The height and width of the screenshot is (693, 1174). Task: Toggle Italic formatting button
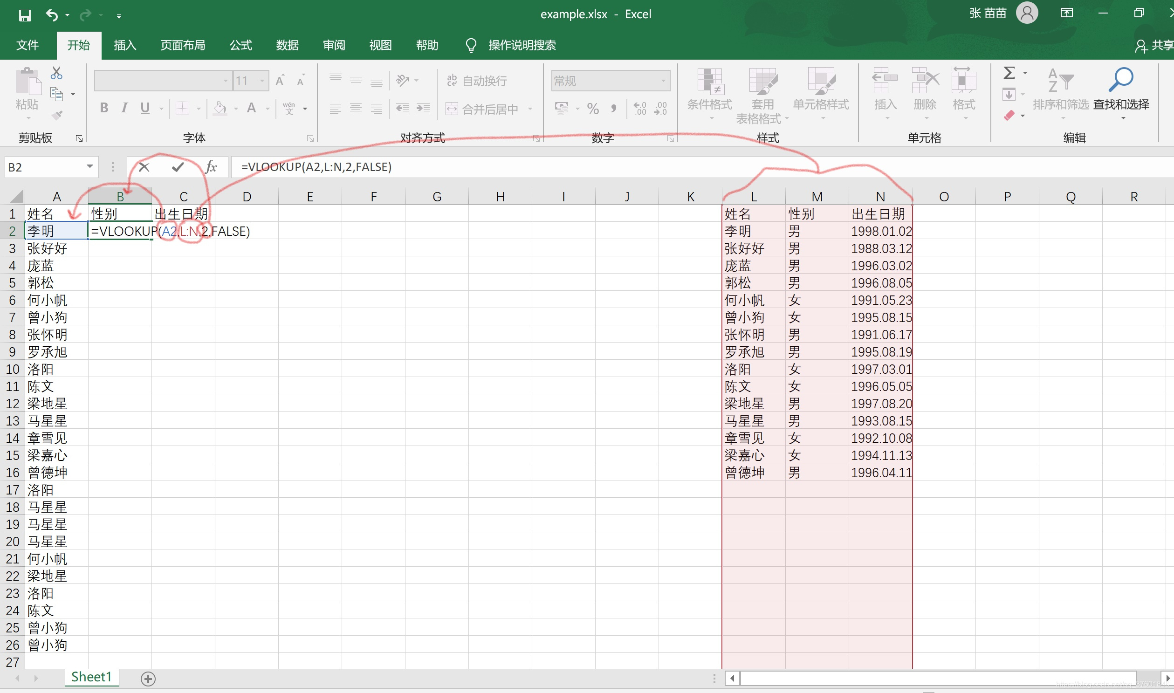pyautogui.click(x=124, y=108)
